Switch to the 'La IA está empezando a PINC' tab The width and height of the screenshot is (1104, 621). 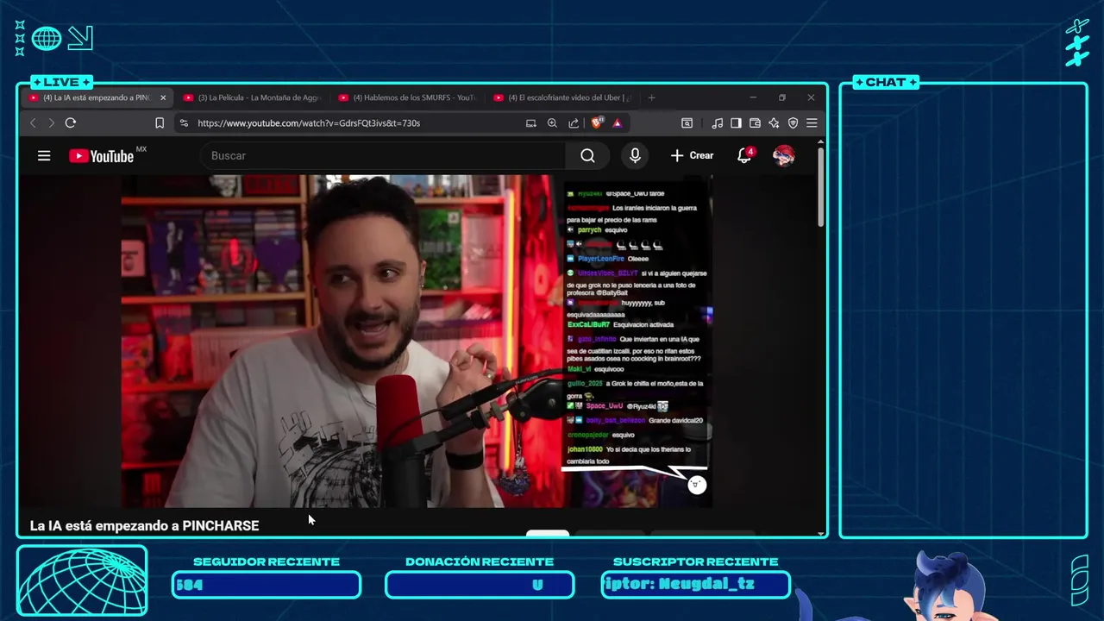(x=95, y=98)
